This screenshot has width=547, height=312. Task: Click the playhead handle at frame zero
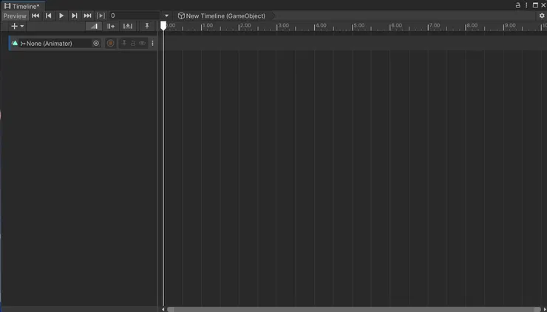coord(163,26)
